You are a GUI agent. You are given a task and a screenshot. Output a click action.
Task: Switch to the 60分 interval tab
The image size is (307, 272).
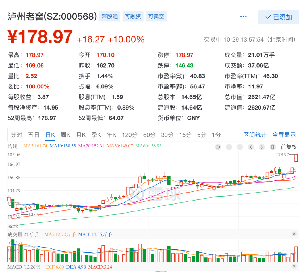click(149, 135)
